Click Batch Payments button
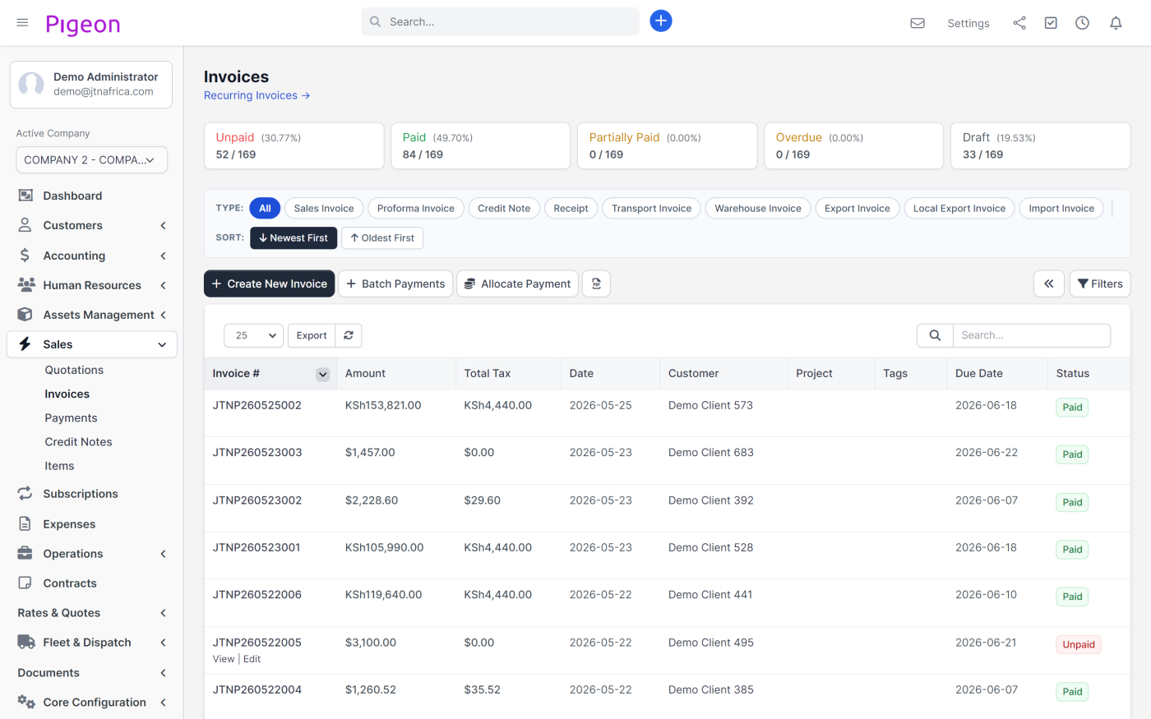Image resolution: width=1151 pixels, height=719 pixels. [x=395, y=283]
